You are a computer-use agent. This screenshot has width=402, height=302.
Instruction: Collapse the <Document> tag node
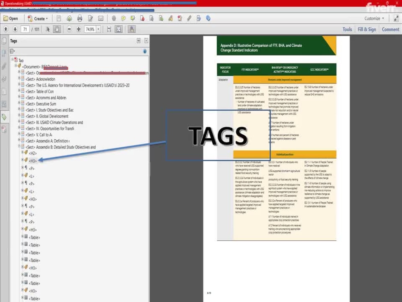[x=16, y=66]
